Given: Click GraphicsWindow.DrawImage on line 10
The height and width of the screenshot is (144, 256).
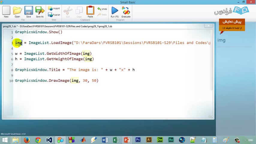Looking at the screenshot, I should pos(42,80).
